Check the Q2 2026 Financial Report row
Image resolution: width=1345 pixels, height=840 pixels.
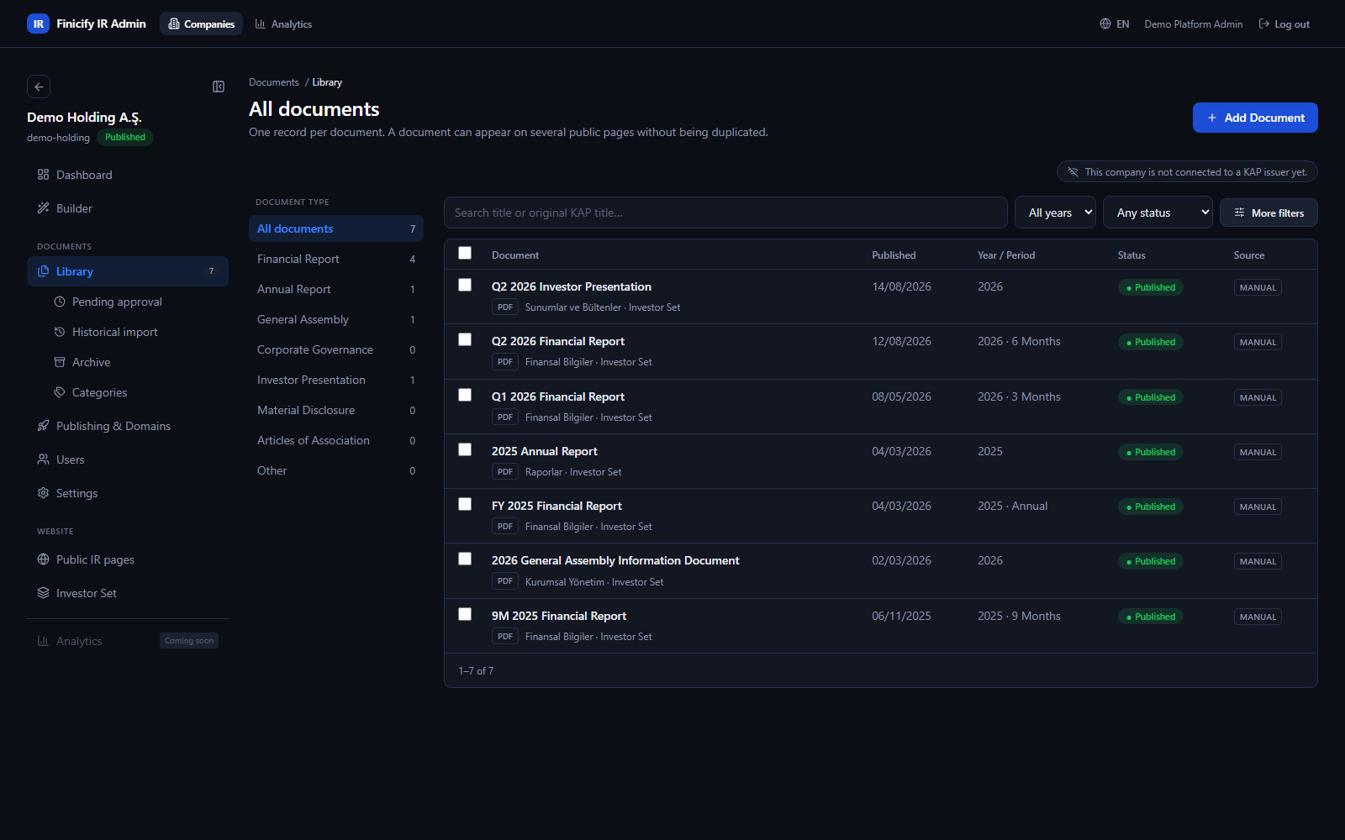pos(465,339)
